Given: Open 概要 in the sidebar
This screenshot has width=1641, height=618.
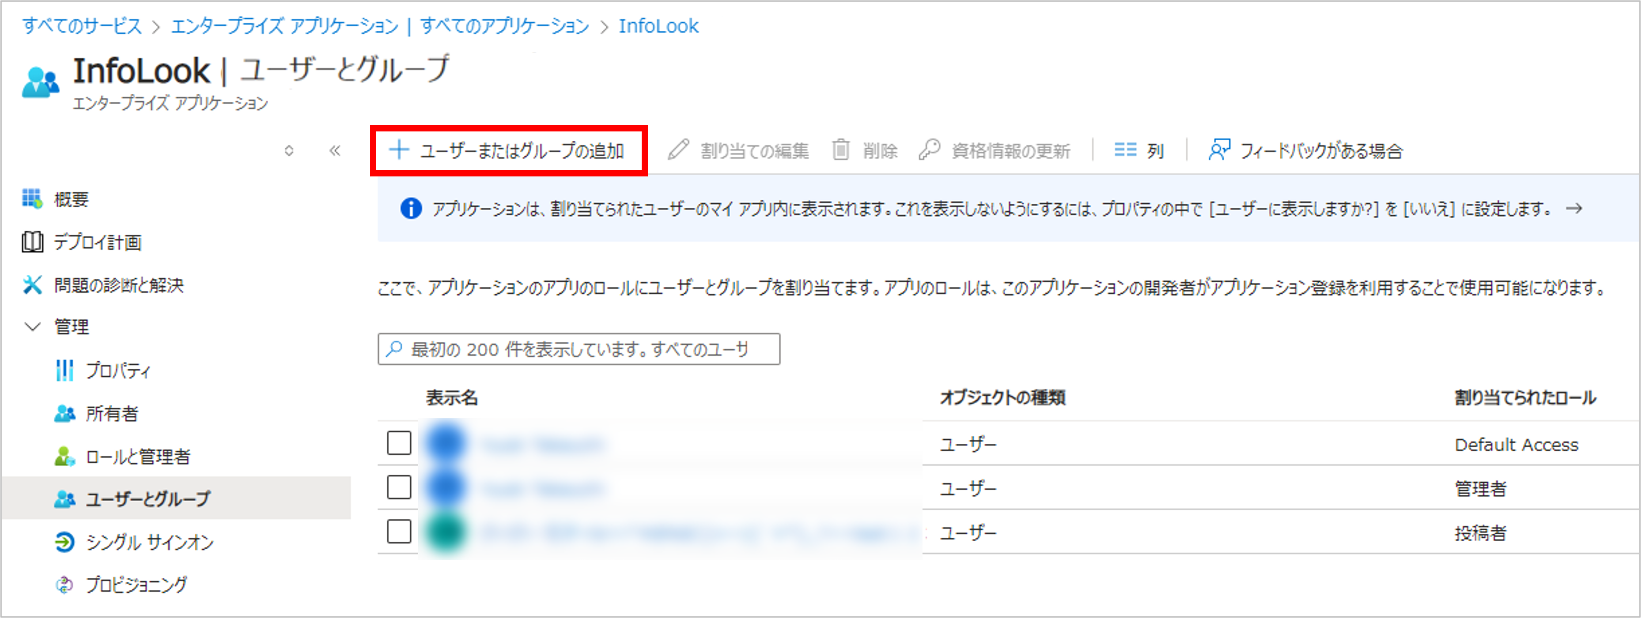Looking at the screenshot, I should (72, 200).
